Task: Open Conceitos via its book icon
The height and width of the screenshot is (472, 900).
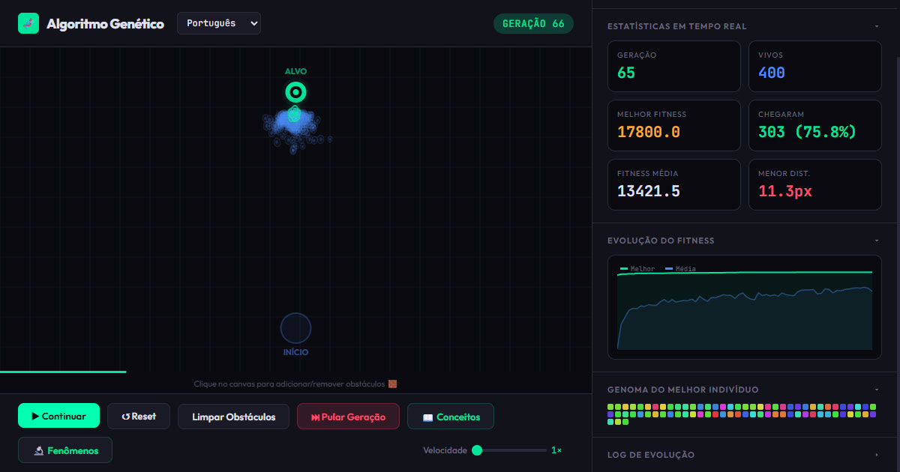Action: click(427, 416)
